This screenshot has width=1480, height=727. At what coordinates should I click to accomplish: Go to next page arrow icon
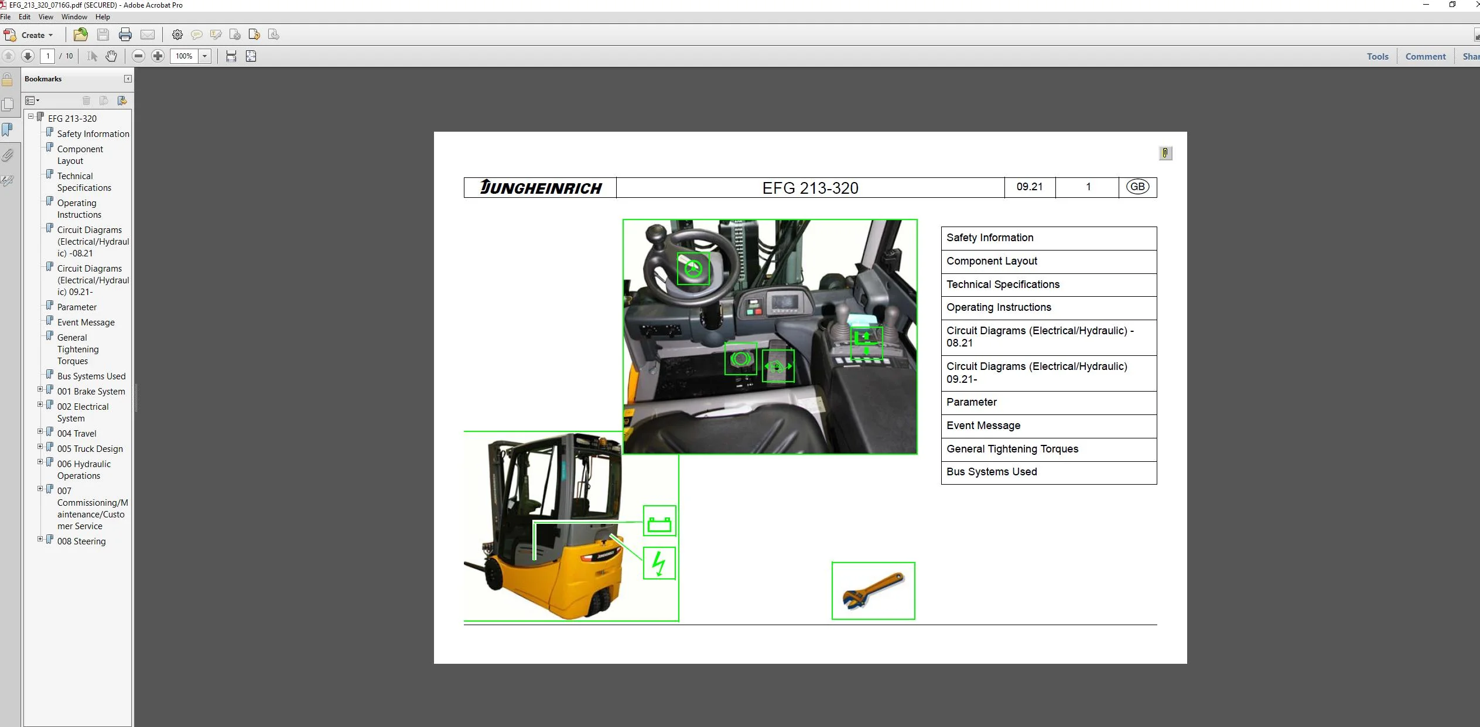coord(28,56)
